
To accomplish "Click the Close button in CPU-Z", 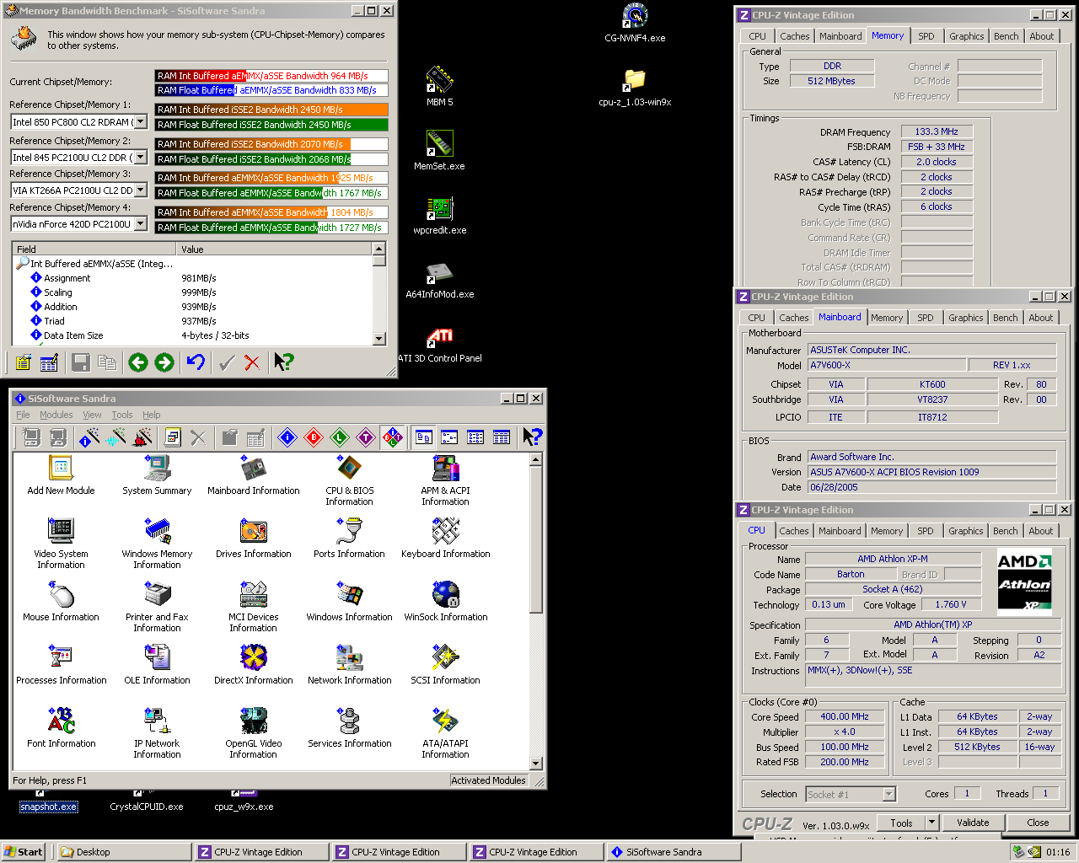I will pyautogui.click(x=1038, y=823).
